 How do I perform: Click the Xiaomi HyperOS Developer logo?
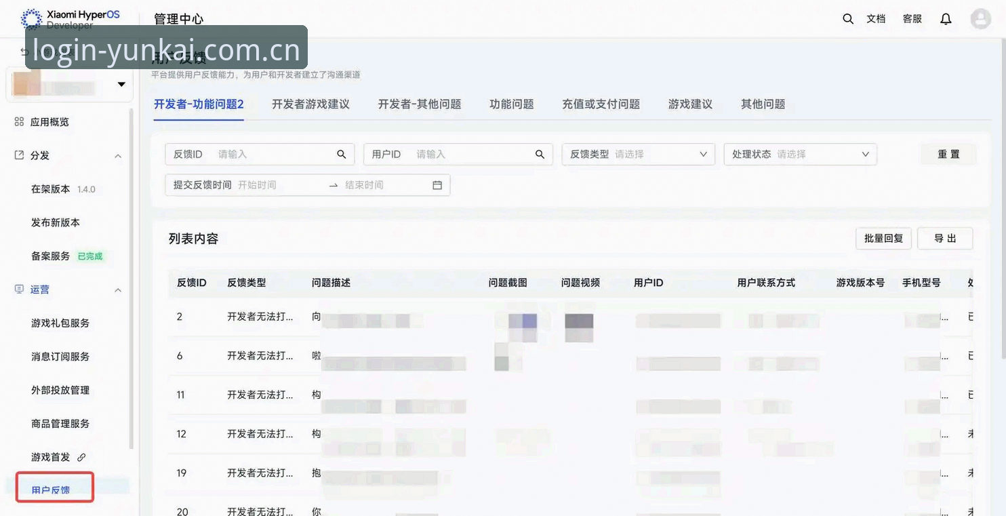click(x=71, y=18)
